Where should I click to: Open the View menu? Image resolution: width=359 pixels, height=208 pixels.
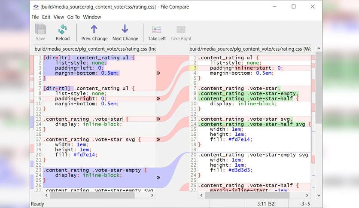pyautogui.click(x=58, y=17)
